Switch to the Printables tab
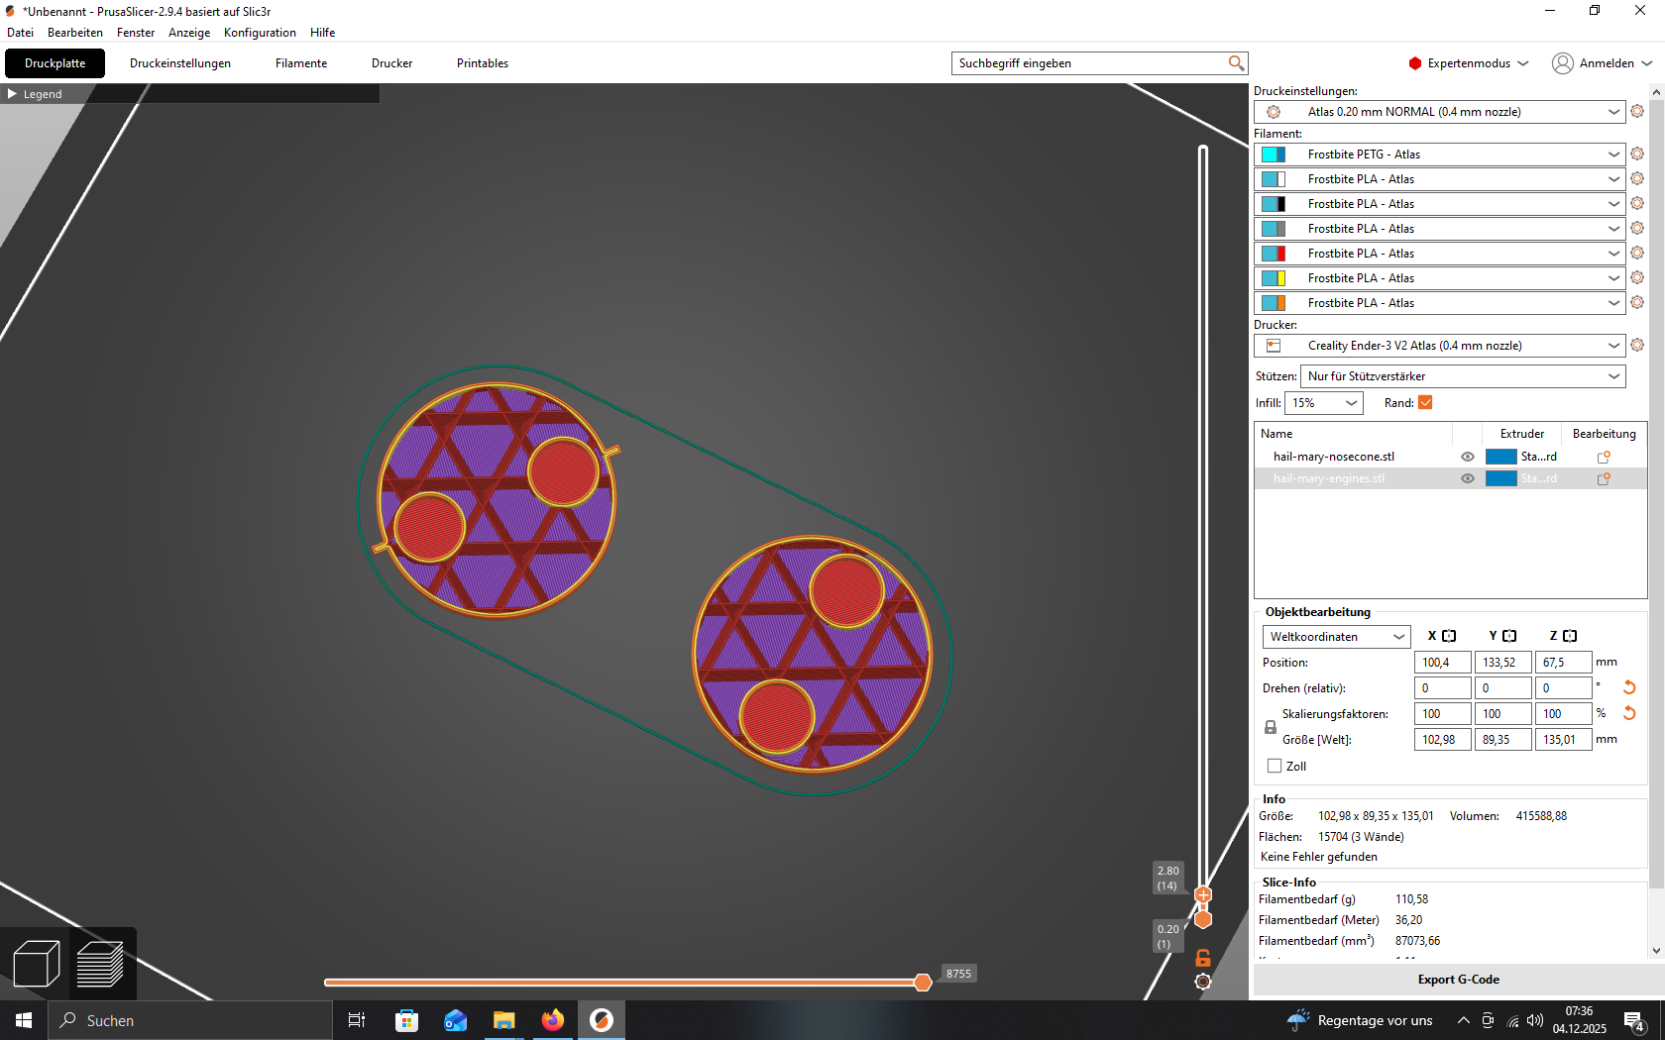The height and width of the screenshot is (1040, 1665). point(483,63)
